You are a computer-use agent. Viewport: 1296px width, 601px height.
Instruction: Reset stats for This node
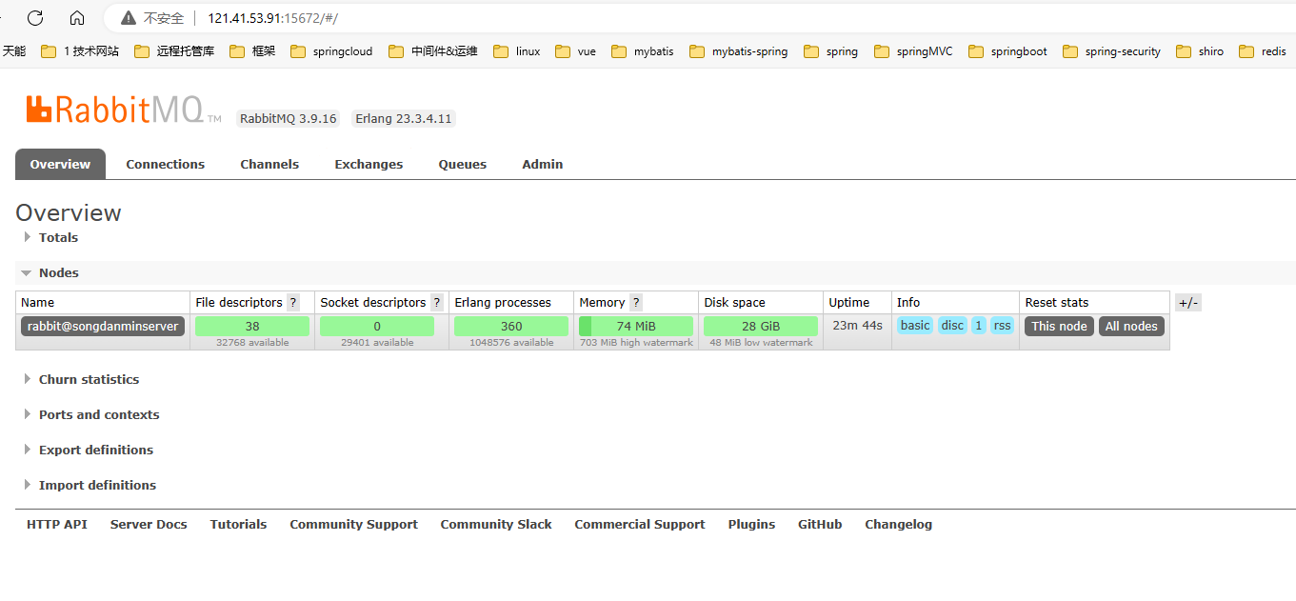tap(1059, 326)
